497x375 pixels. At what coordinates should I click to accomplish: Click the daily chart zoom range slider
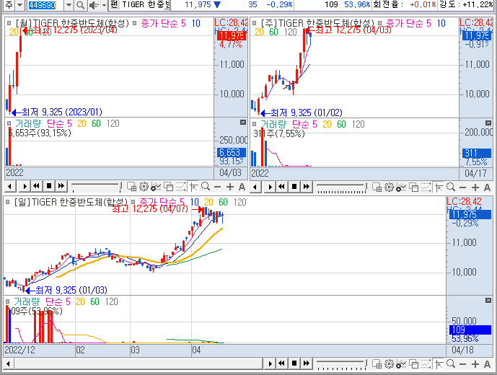point(341,364)
